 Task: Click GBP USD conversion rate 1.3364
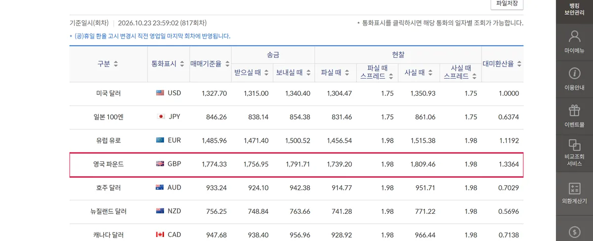[x=509, y=164]
